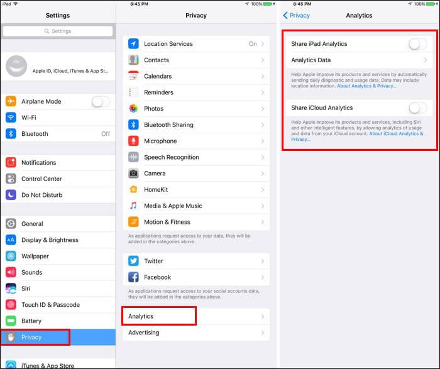The image size is (440, 369).
Task: Tap the Reminders icon
Action: [x=133, y=92]
